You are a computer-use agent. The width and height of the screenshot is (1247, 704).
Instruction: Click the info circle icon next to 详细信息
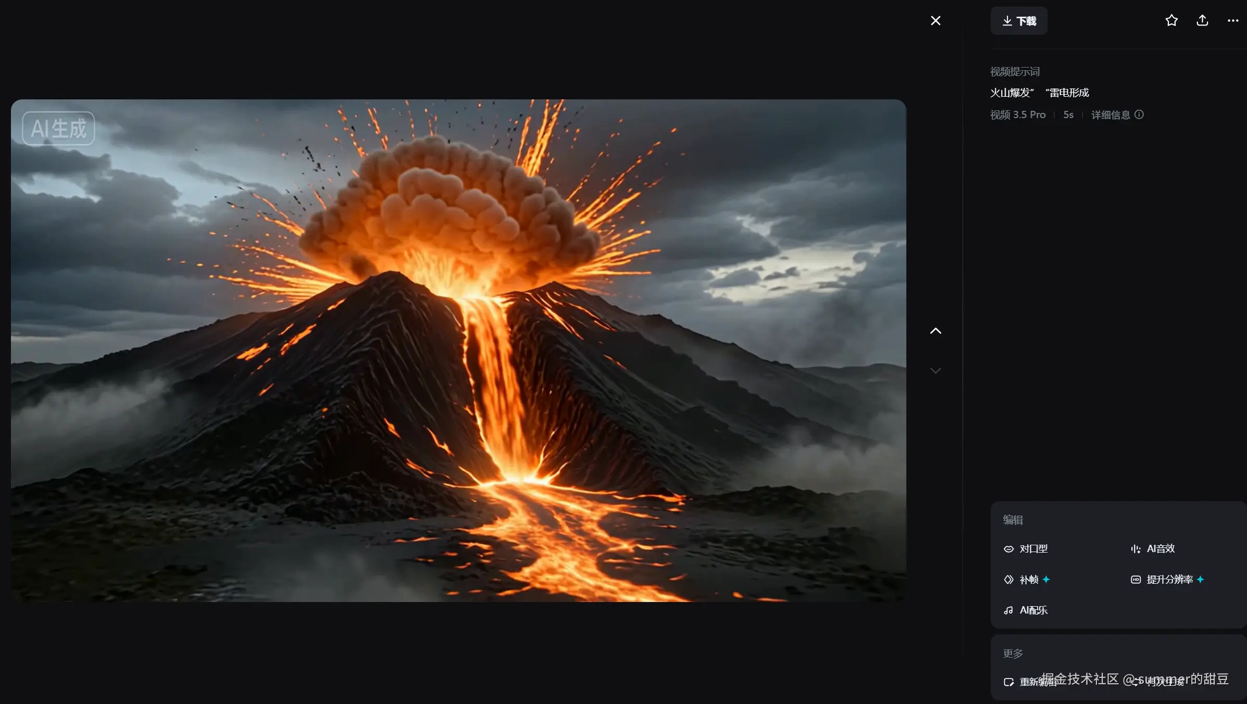1139,114
